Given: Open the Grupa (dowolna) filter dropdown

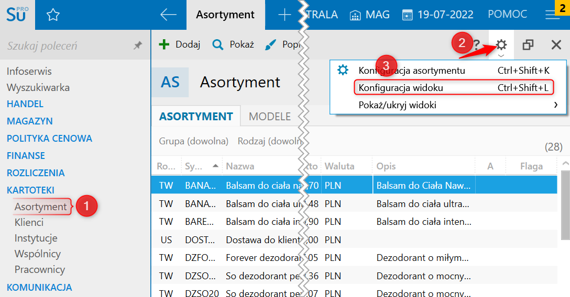Looking at the screenshot, I should click(x=193, y=141).
